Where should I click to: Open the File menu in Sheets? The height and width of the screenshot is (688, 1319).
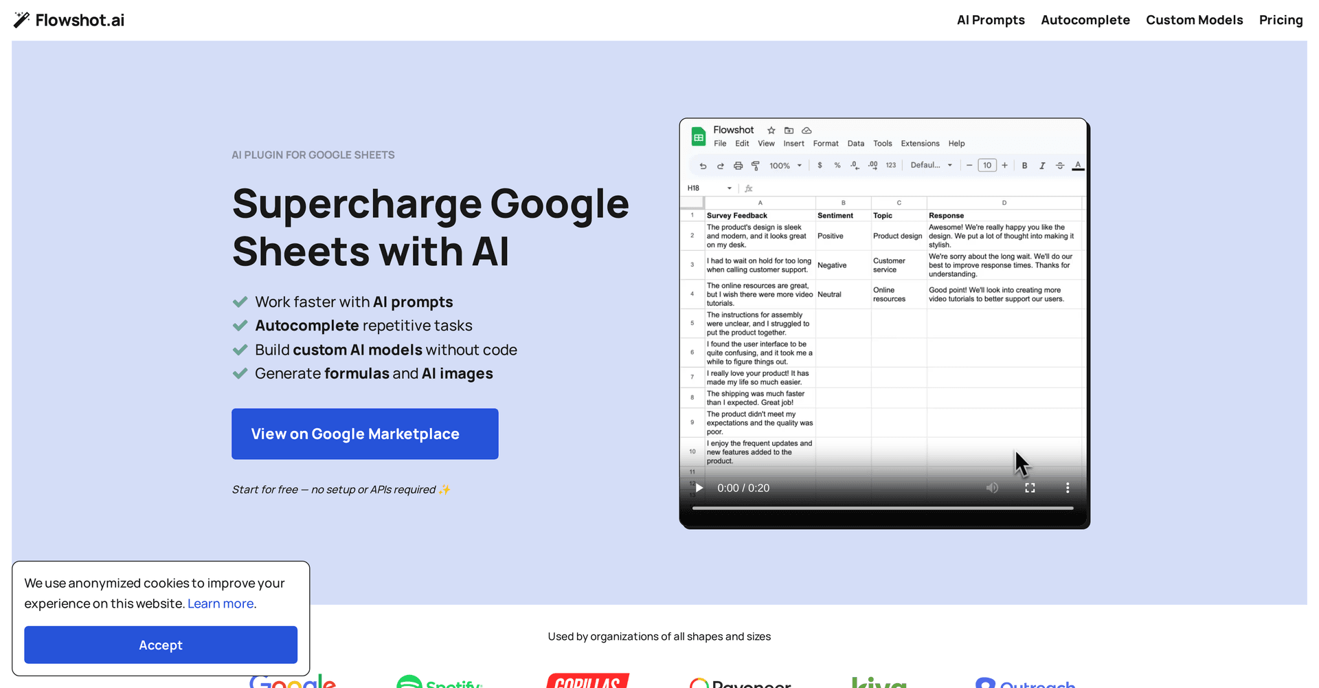click(720, 144)
